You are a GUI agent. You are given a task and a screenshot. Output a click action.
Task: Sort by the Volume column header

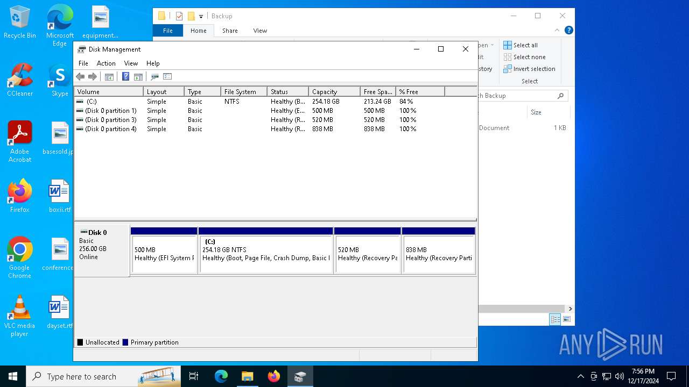click(x=109, y=91)
